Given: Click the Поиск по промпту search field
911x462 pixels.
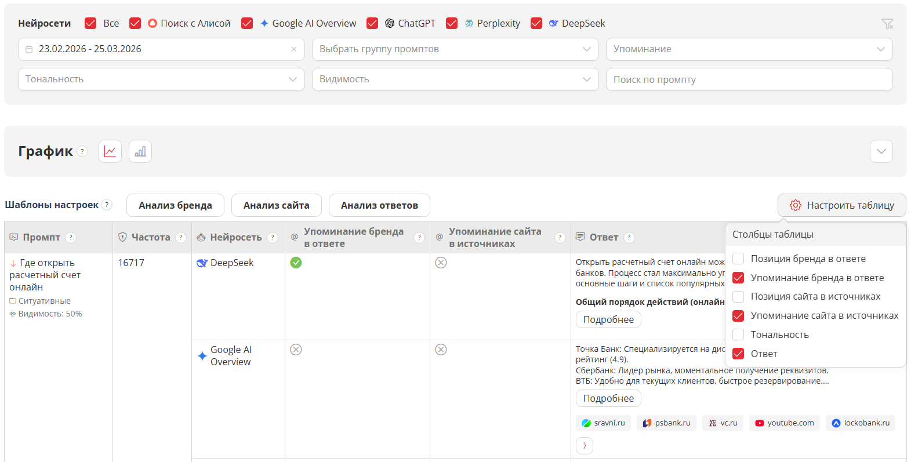Looking at the screenshot, I should point(749,79).
